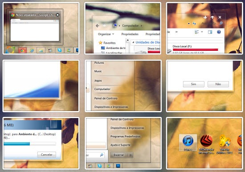Click the Novo separador - Google Ch... title
The image size is (245, 172).
(x=35, y=15)
